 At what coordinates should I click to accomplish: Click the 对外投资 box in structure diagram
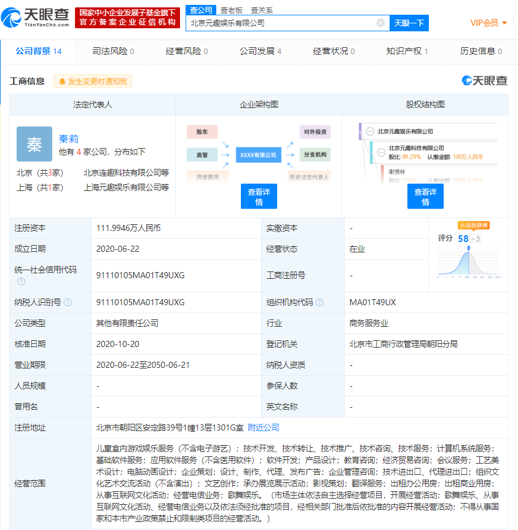[x=315, y=132]
